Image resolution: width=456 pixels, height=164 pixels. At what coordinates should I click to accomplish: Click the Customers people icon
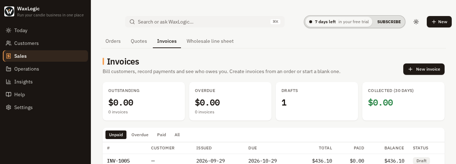(9, 43)
